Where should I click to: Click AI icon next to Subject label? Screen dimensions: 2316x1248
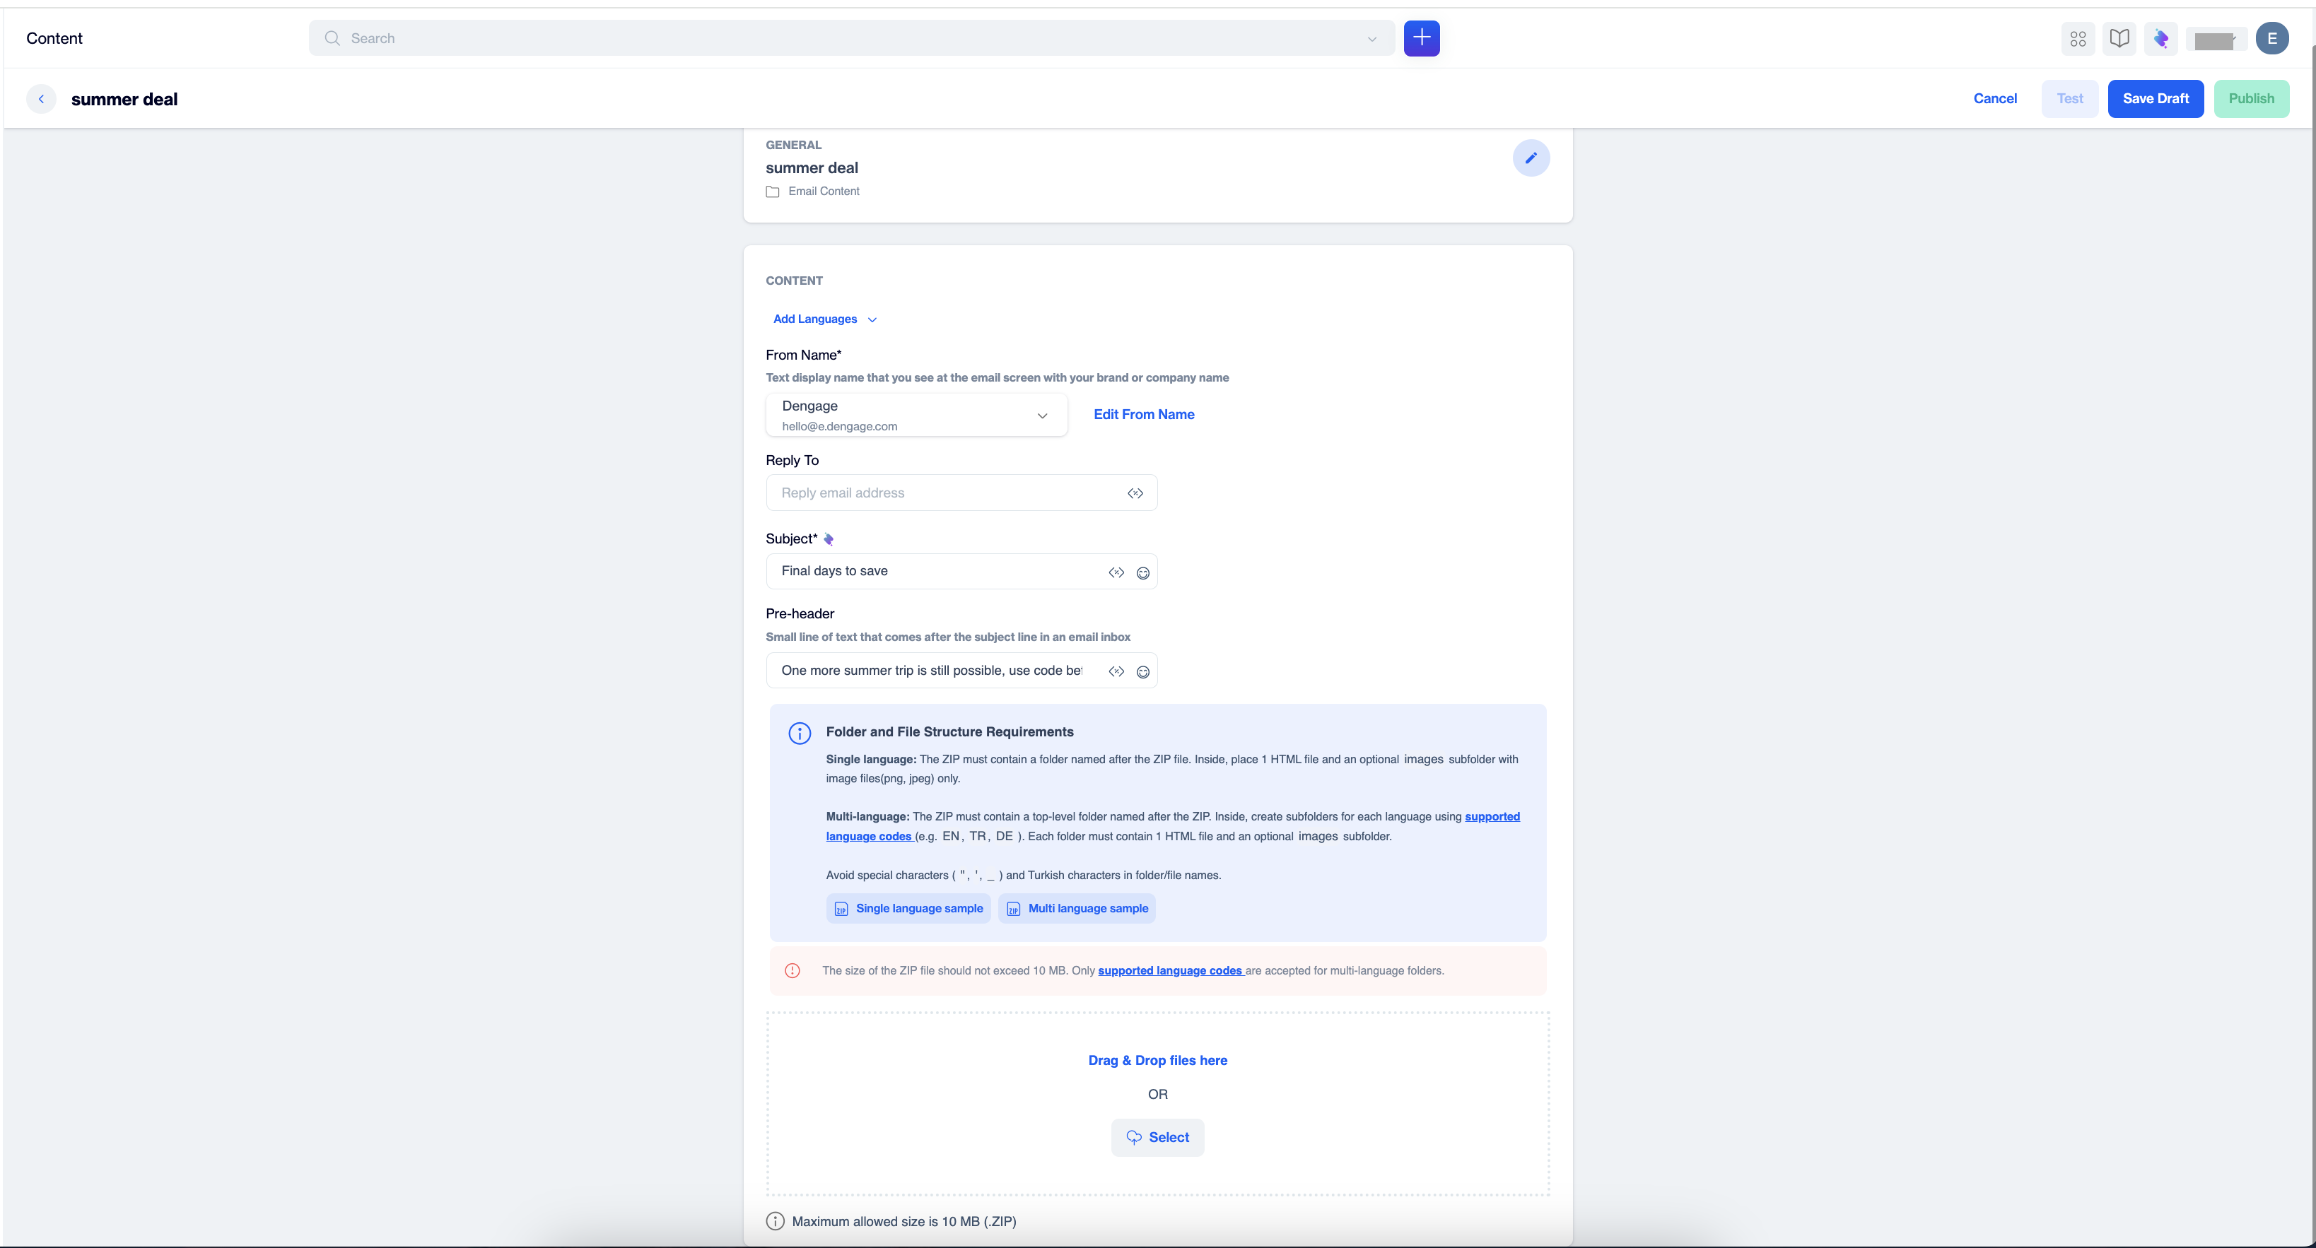(828, 539)
